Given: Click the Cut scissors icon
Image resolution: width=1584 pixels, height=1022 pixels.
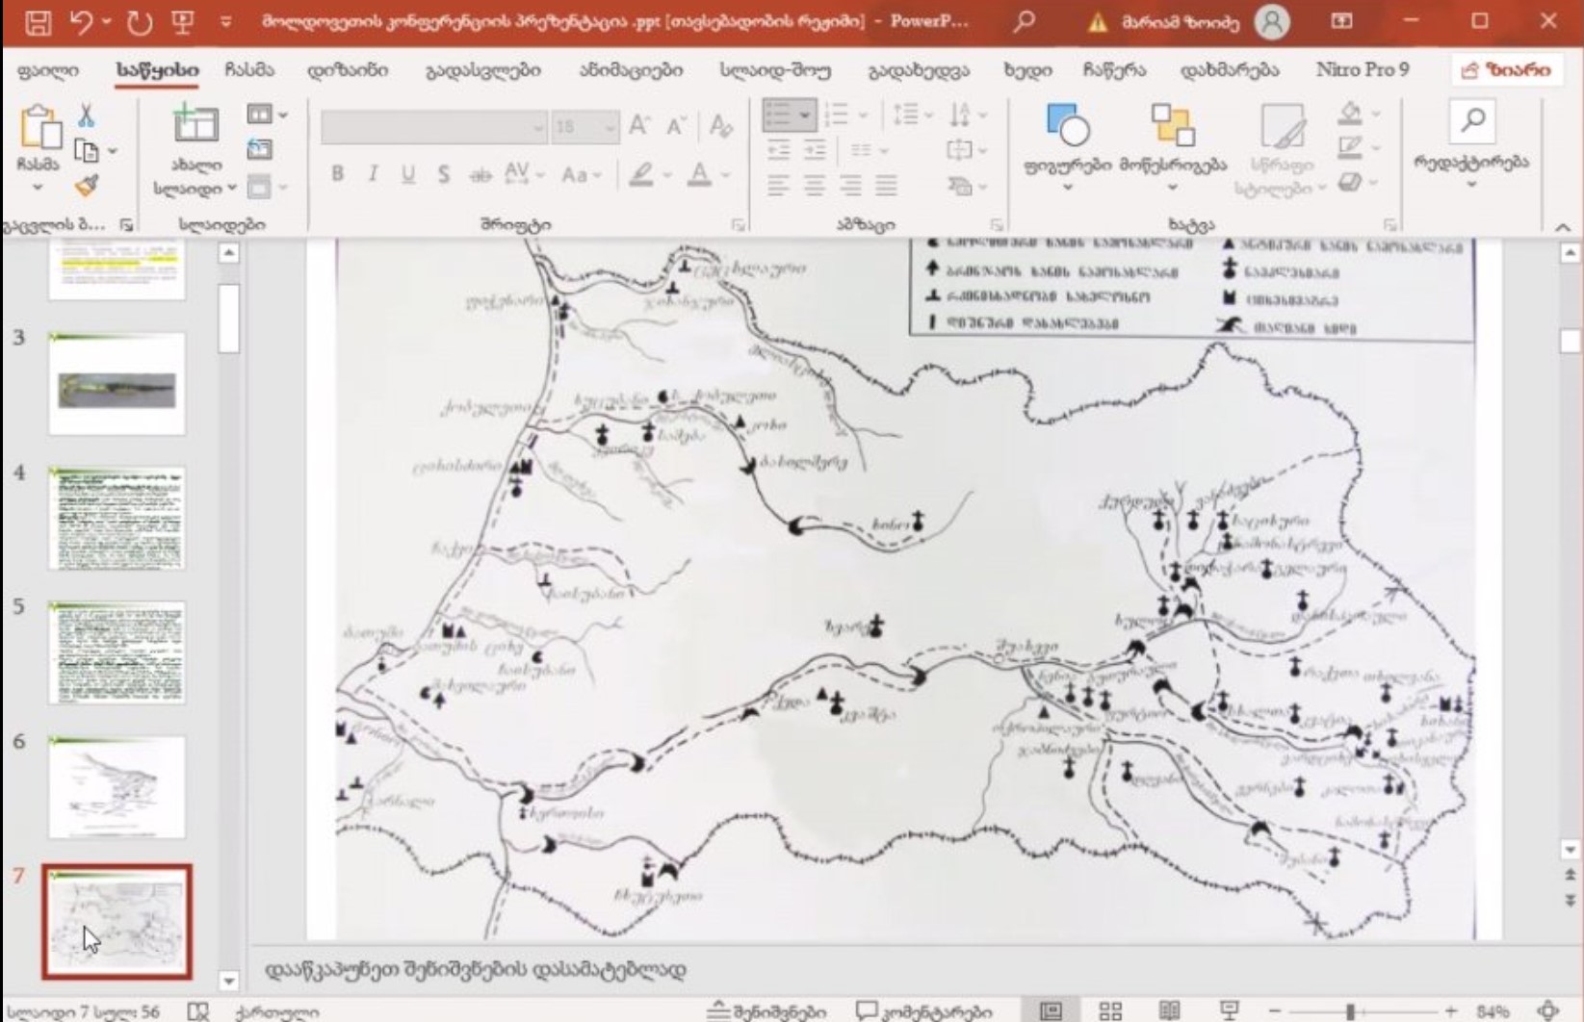Looking at the screenshot, I should tap(86, 116).
